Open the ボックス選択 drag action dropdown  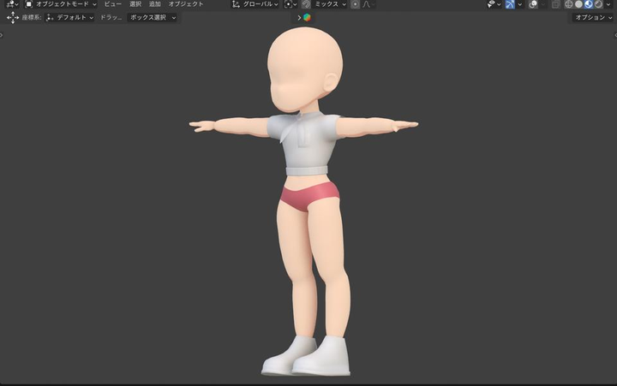click(153, 17)
